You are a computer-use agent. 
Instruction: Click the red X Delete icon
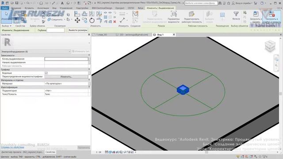point(115,22)
